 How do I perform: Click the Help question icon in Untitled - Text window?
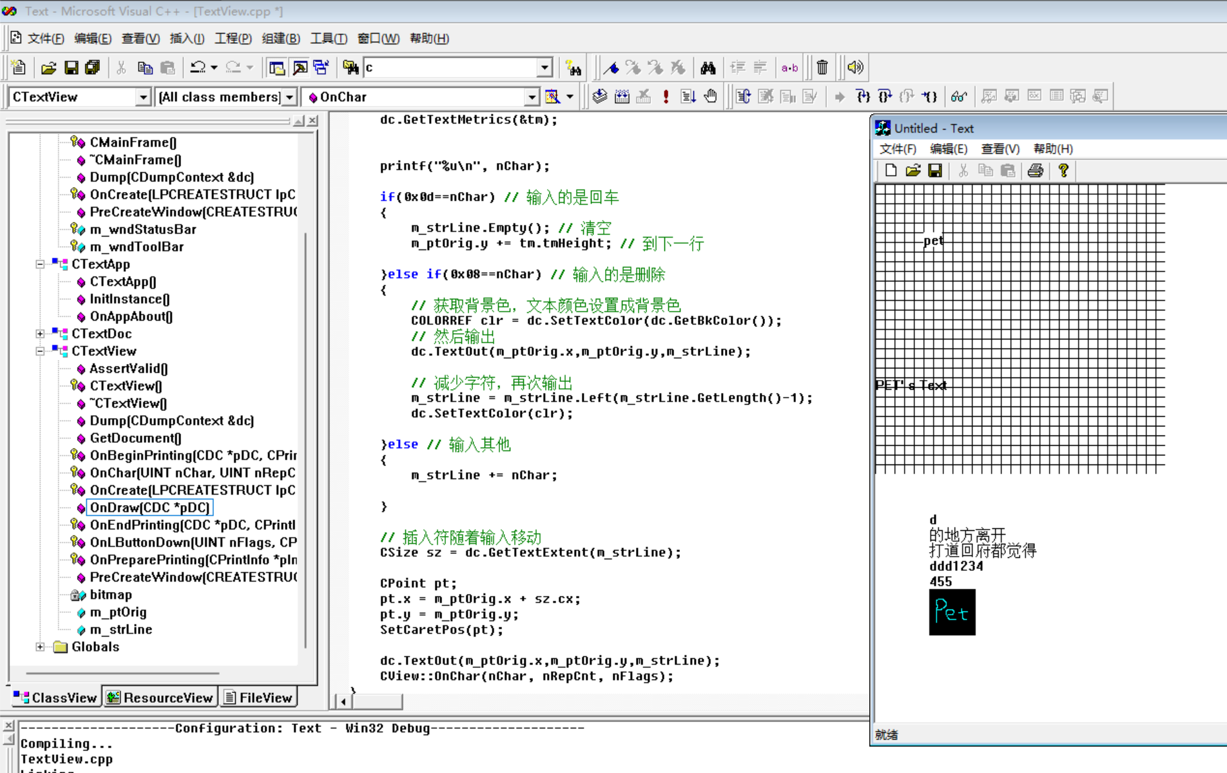pyautogui.click(x=1063, y=171)
